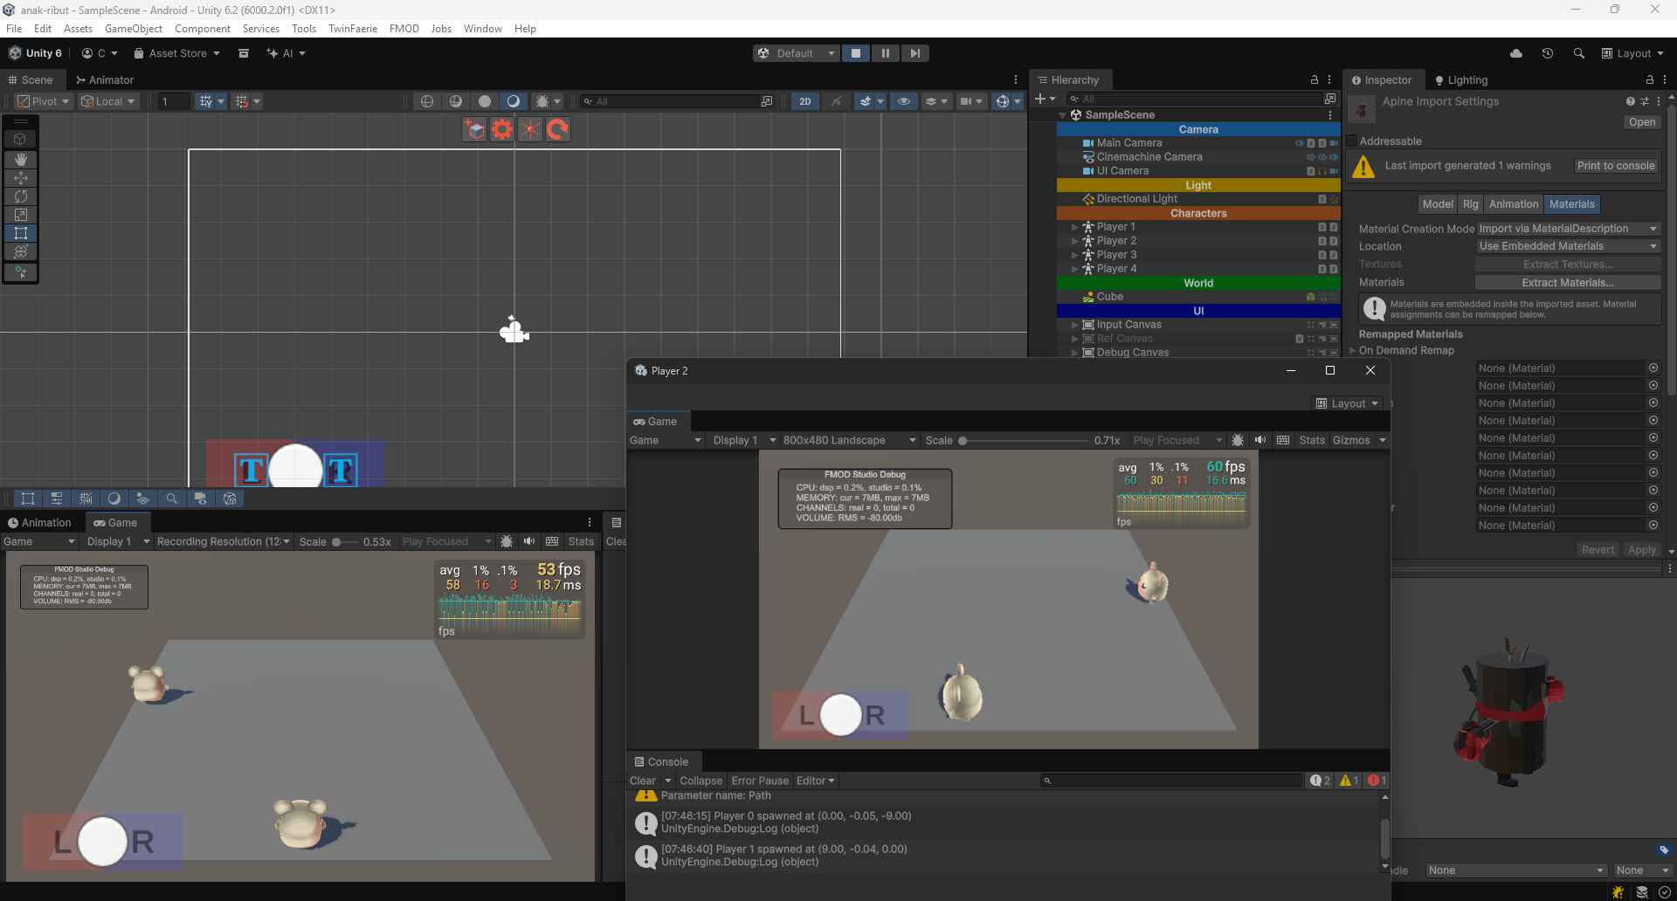Open the version history icon
This screenshot has width=1677, height=901.
[1548, 53]
